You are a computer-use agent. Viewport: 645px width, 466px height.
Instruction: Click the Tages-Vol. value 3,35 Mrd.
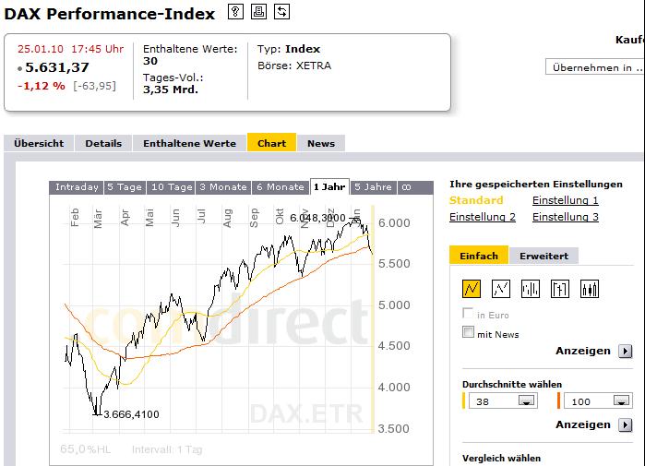click(171, 90)
